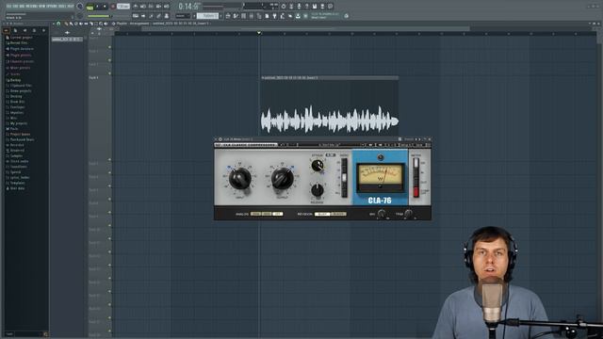603x339 pixels.
Task: Click the CLA-76 MIX knob
Action: pyautogui.click(x=382, y=214)
